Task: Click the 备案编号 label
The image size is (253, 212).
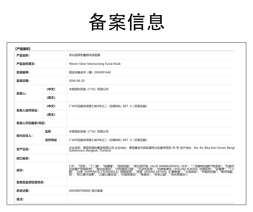Action: (23, 72)
